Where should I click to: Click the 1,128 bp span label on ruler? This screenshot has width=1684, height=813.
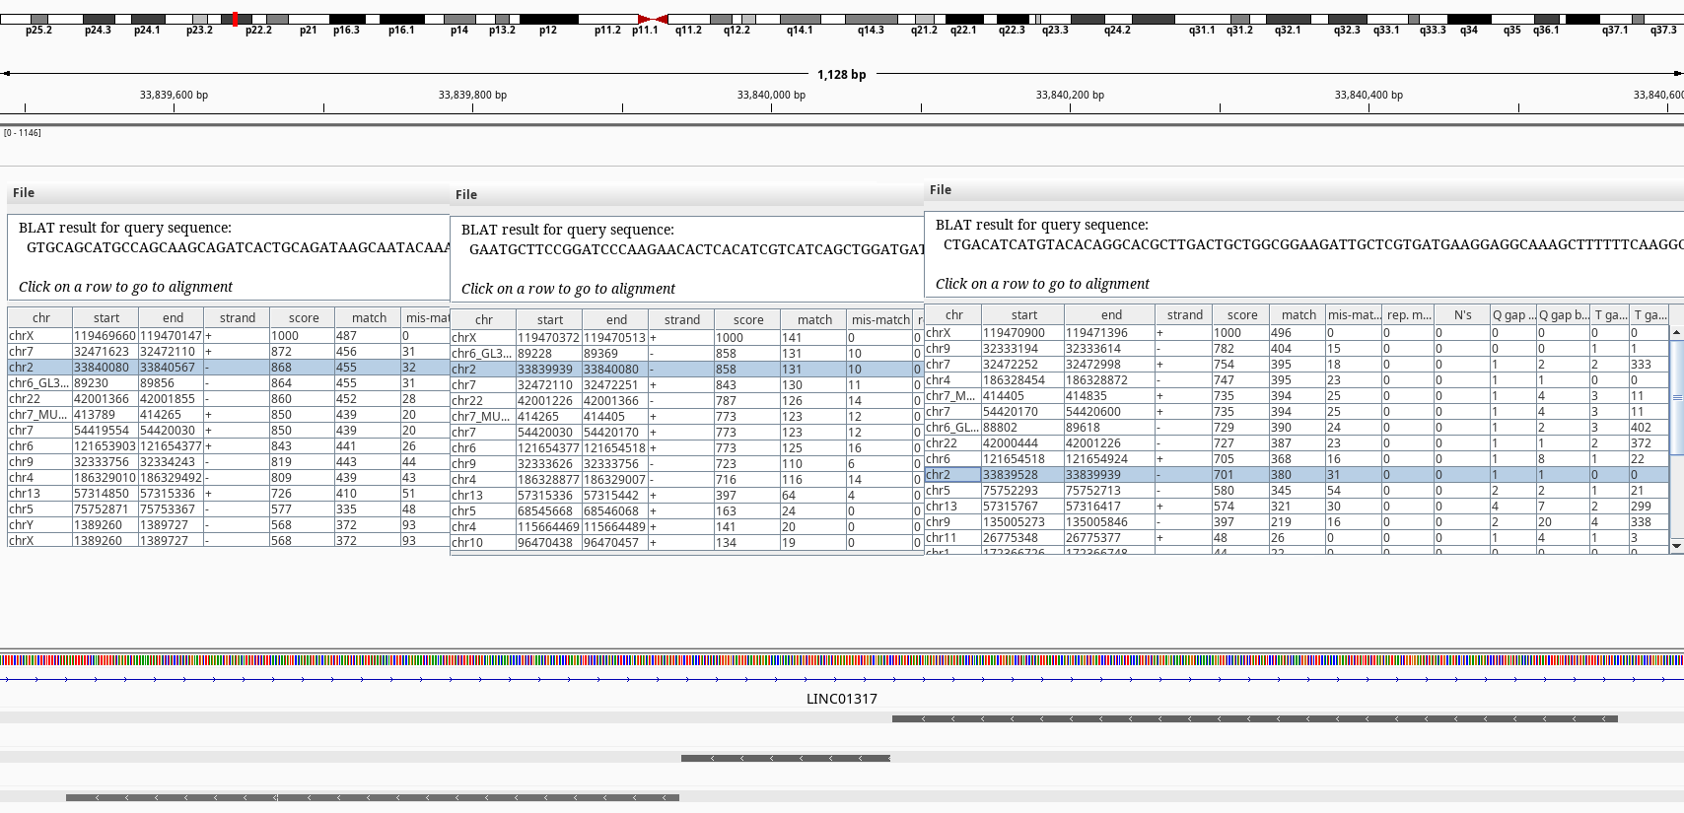[x=841, y=74]
